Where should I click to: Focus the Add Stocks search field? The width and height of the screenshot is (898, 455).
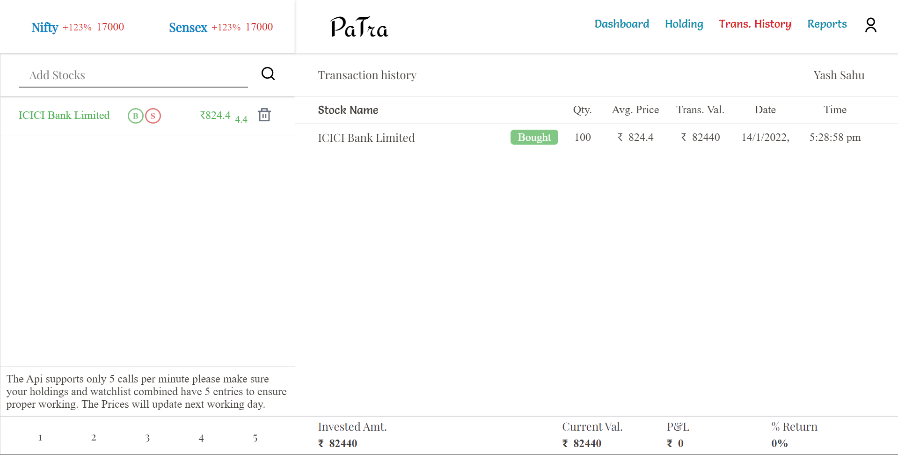133,75
